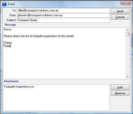Click into the To address field
The height and width of the screenshot is (114, 133).
64,11
